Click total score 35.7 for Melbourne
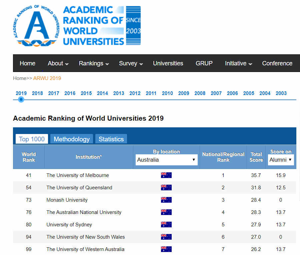300x255 pixels. coord(256,175)
